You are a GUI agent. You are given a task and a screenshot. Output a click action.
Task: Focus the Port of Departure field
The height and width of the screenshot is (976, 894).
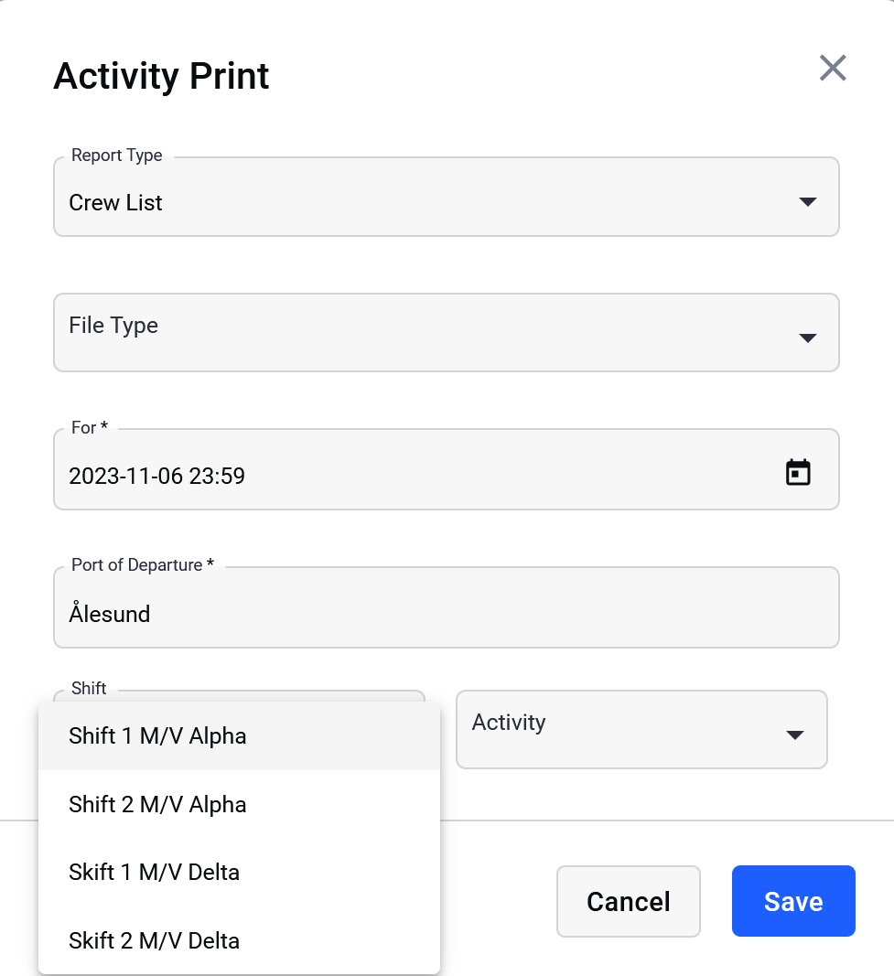(447, 607)
